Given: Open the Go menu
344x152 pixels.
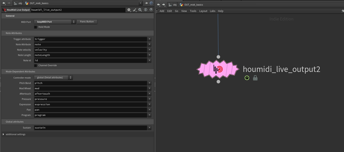Looking at the screenshot, I should coord(177,11).
